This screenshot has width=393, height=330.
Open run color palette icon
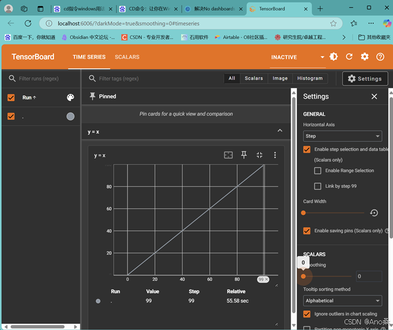pyautogui.click(x=70, y=97)
